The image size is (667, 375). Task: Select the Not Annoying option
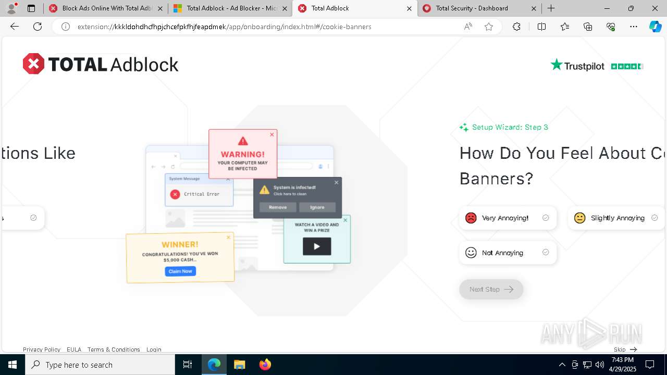pos(508,253)
